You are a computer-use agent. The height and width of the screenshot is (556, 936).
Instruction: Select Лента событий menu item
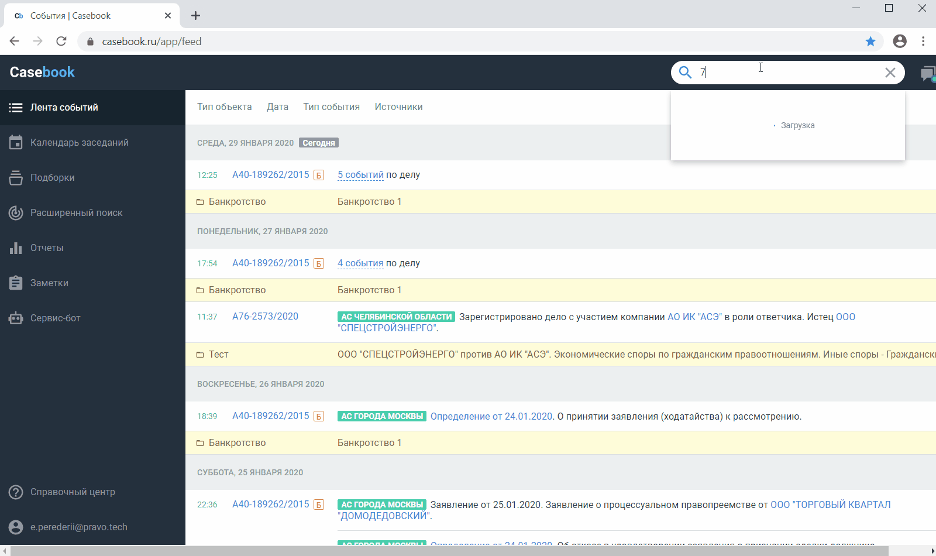64,108
